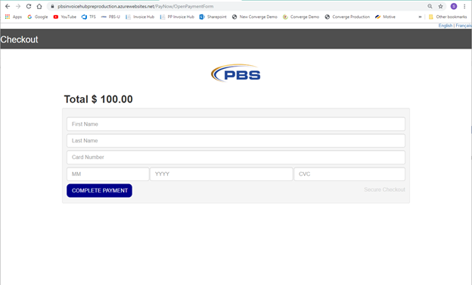472x285 pixels.
Task: Focus the Last Name field
Action: pos(236,140)
